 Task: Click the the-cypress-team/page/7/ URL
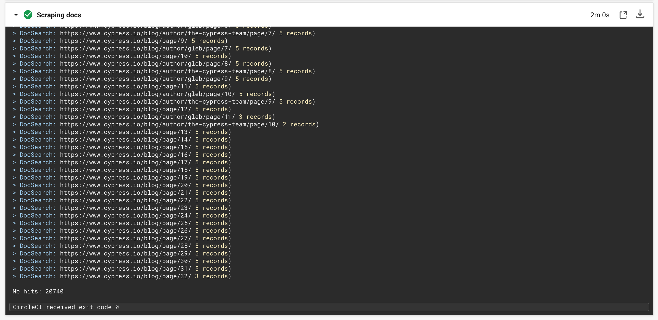pyautogui.click(x=167, y=33)
